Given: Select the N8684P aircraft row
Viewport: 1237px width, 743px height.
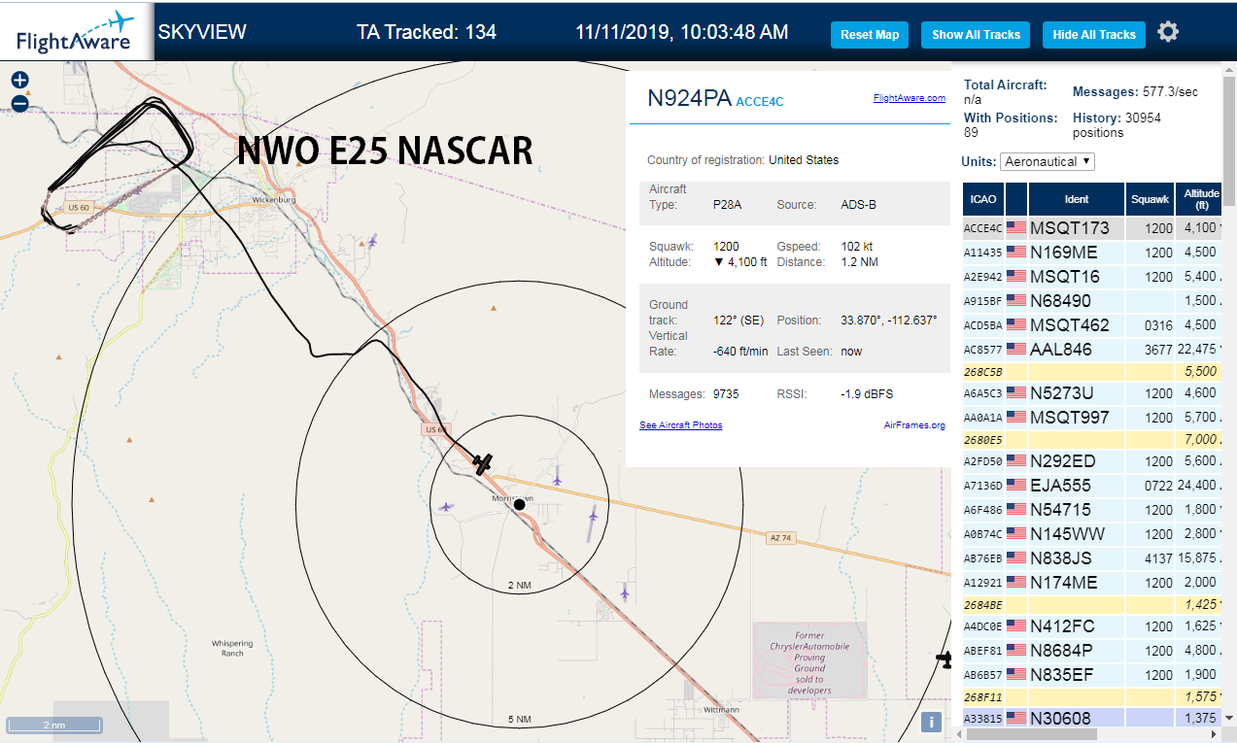Looking at the screenshot, I should pos(1091,651).
